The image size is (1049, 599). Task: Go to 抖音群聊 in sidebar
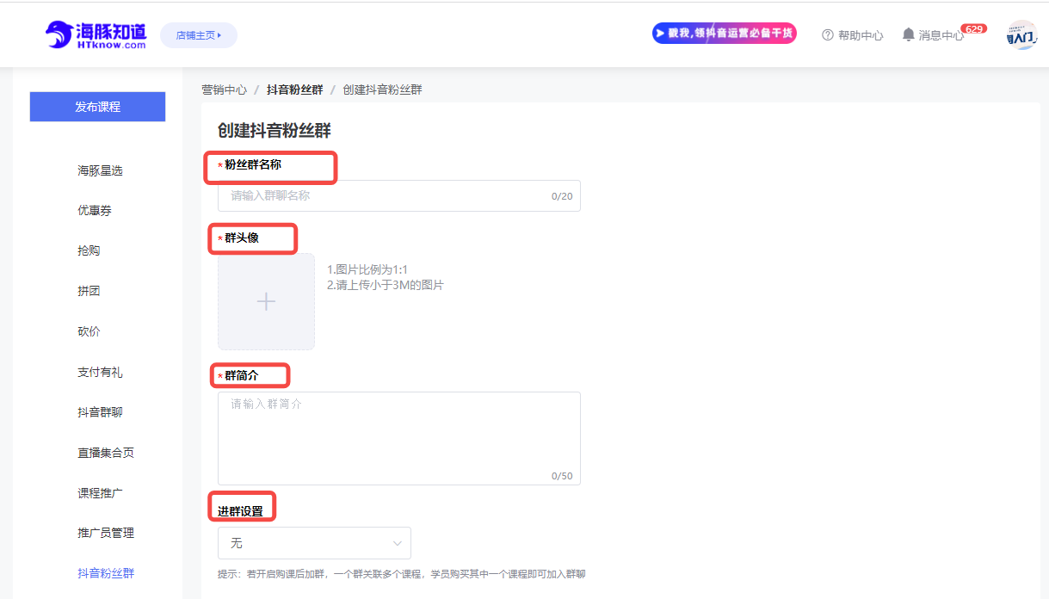(100, 412)
